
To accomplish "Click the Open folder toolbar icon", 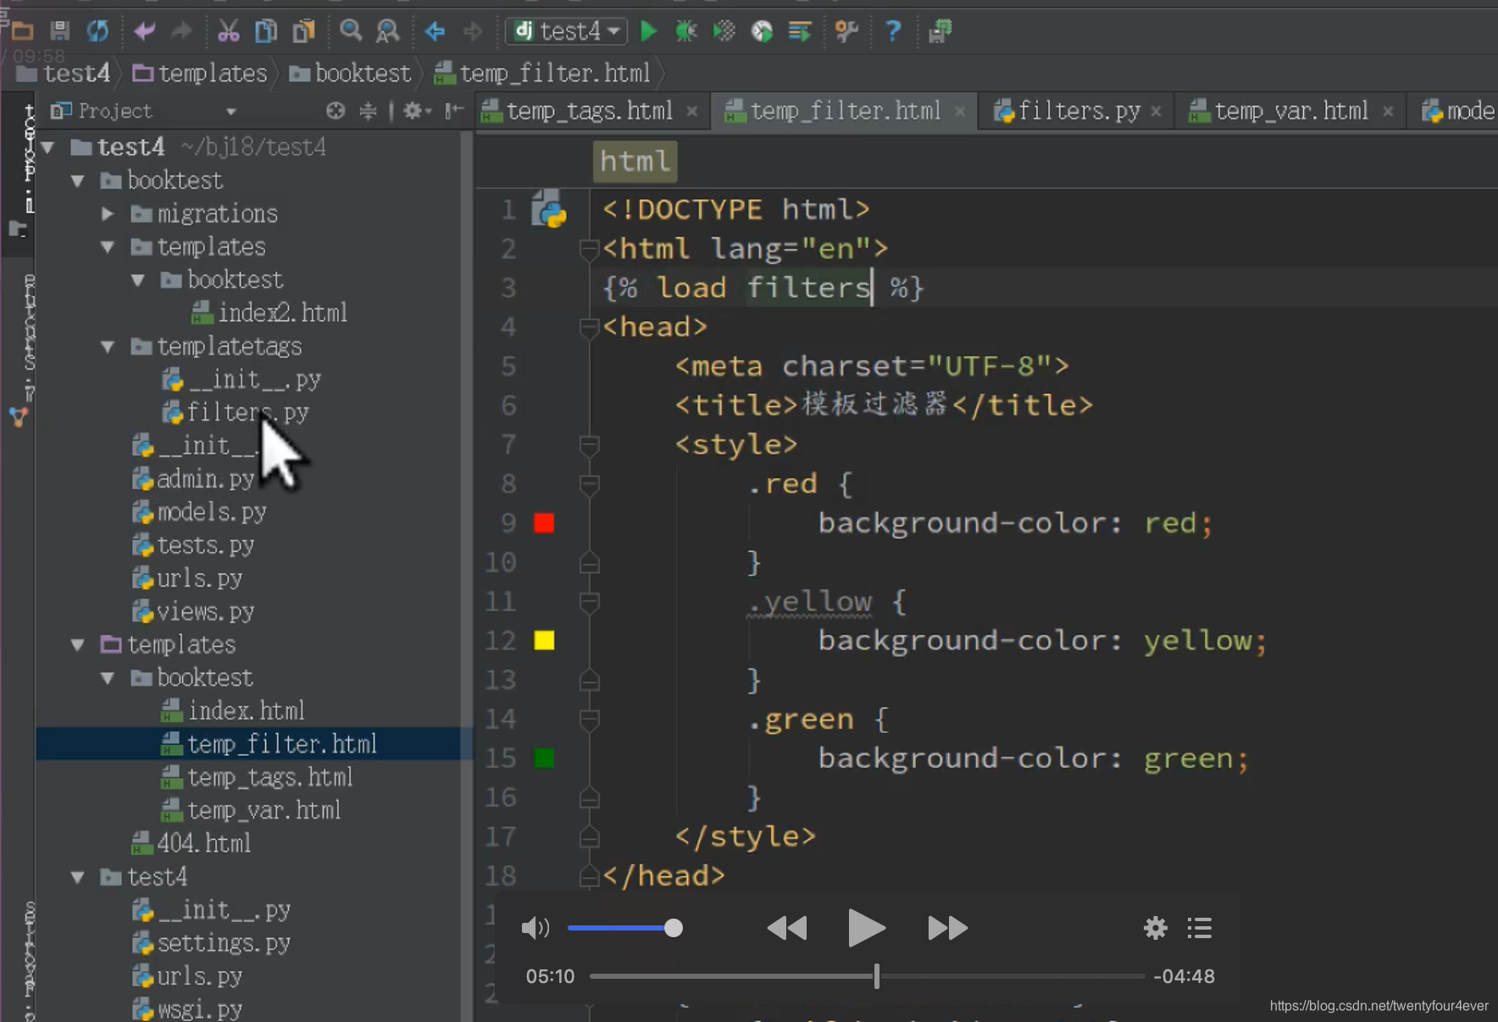I will point(22,31).
